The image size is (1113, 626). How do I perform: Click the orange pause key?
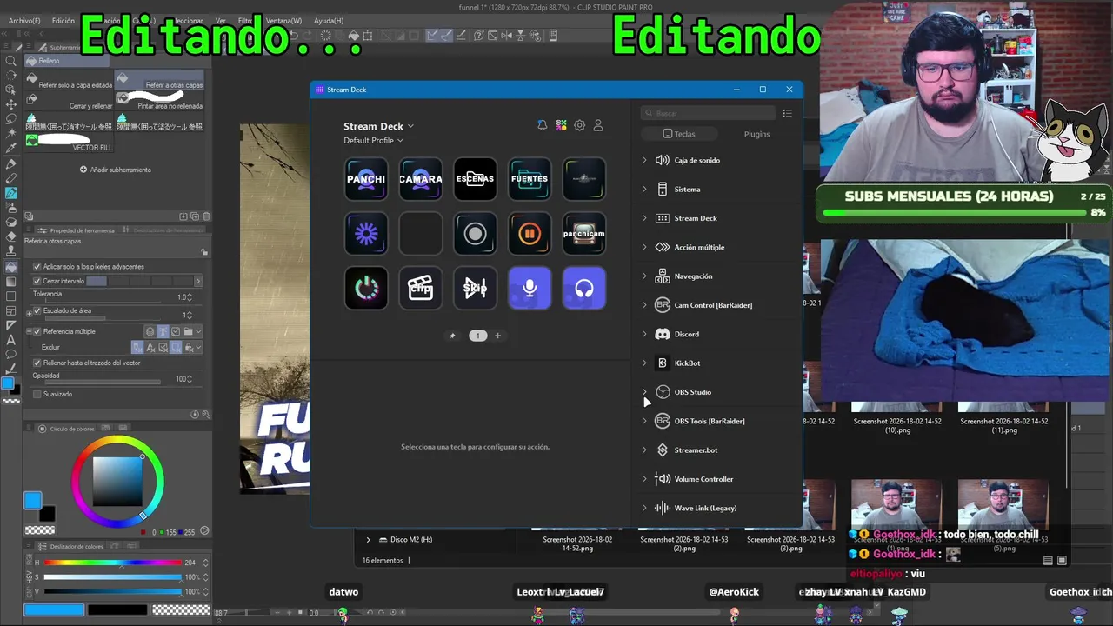(530, 234)
